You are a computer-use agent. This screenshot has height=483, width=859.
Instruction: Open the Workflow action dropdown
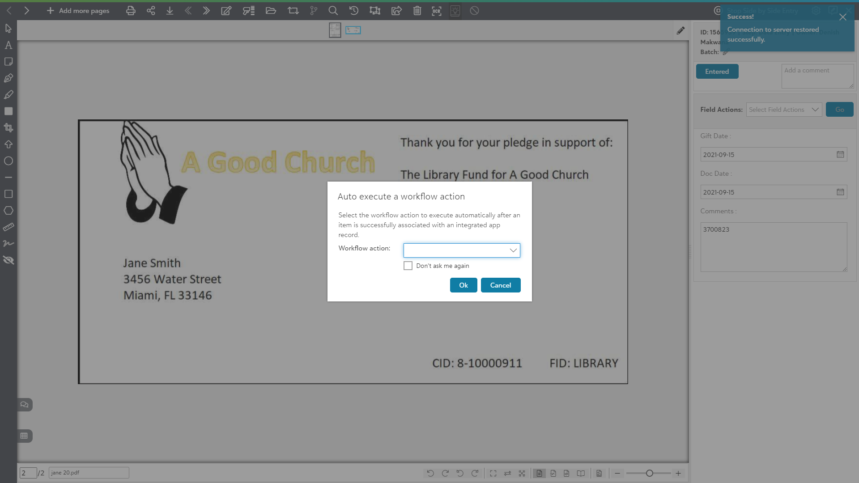tap(462, 250)
